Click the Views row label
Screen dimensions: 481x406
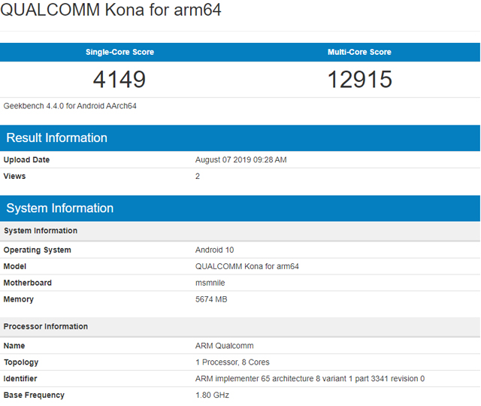[x=15, y=176]
